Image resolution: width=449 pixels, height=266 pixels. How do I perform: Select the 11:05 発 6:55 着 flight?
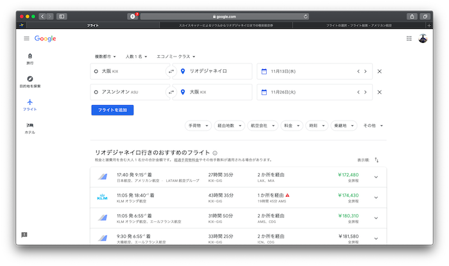(x=238, y=218)
